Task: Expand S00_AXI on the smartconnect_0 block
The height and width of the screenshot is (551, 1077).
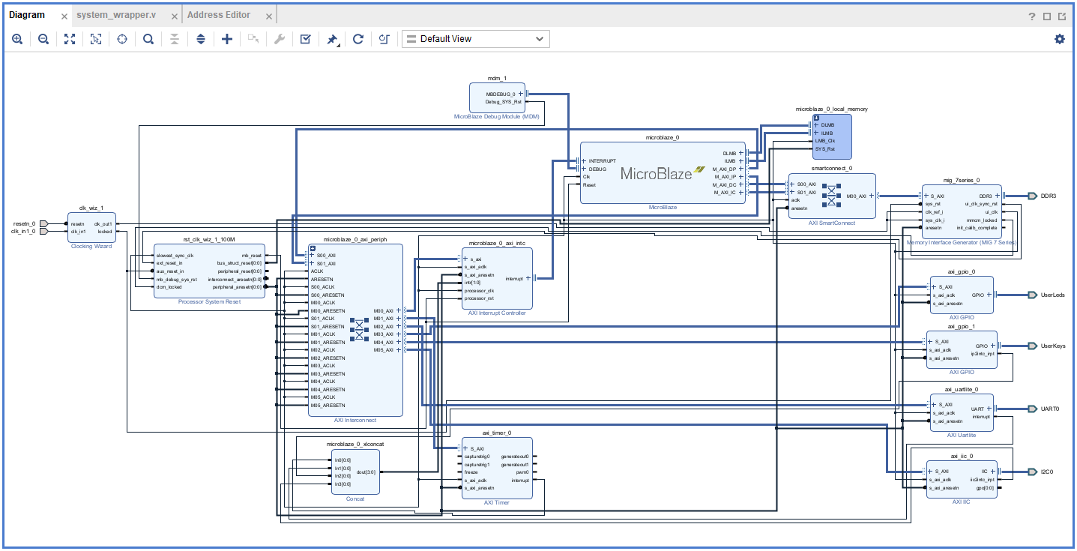Action: [793, 184]
